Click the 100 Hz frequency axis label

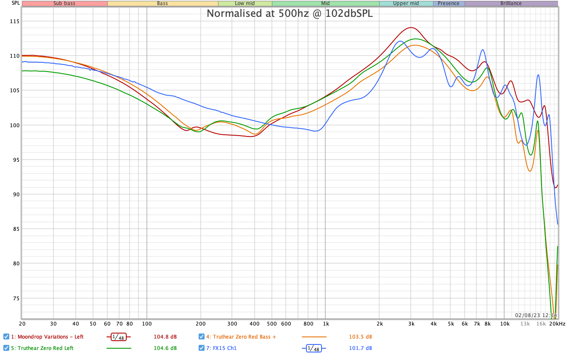click(147, 324)
